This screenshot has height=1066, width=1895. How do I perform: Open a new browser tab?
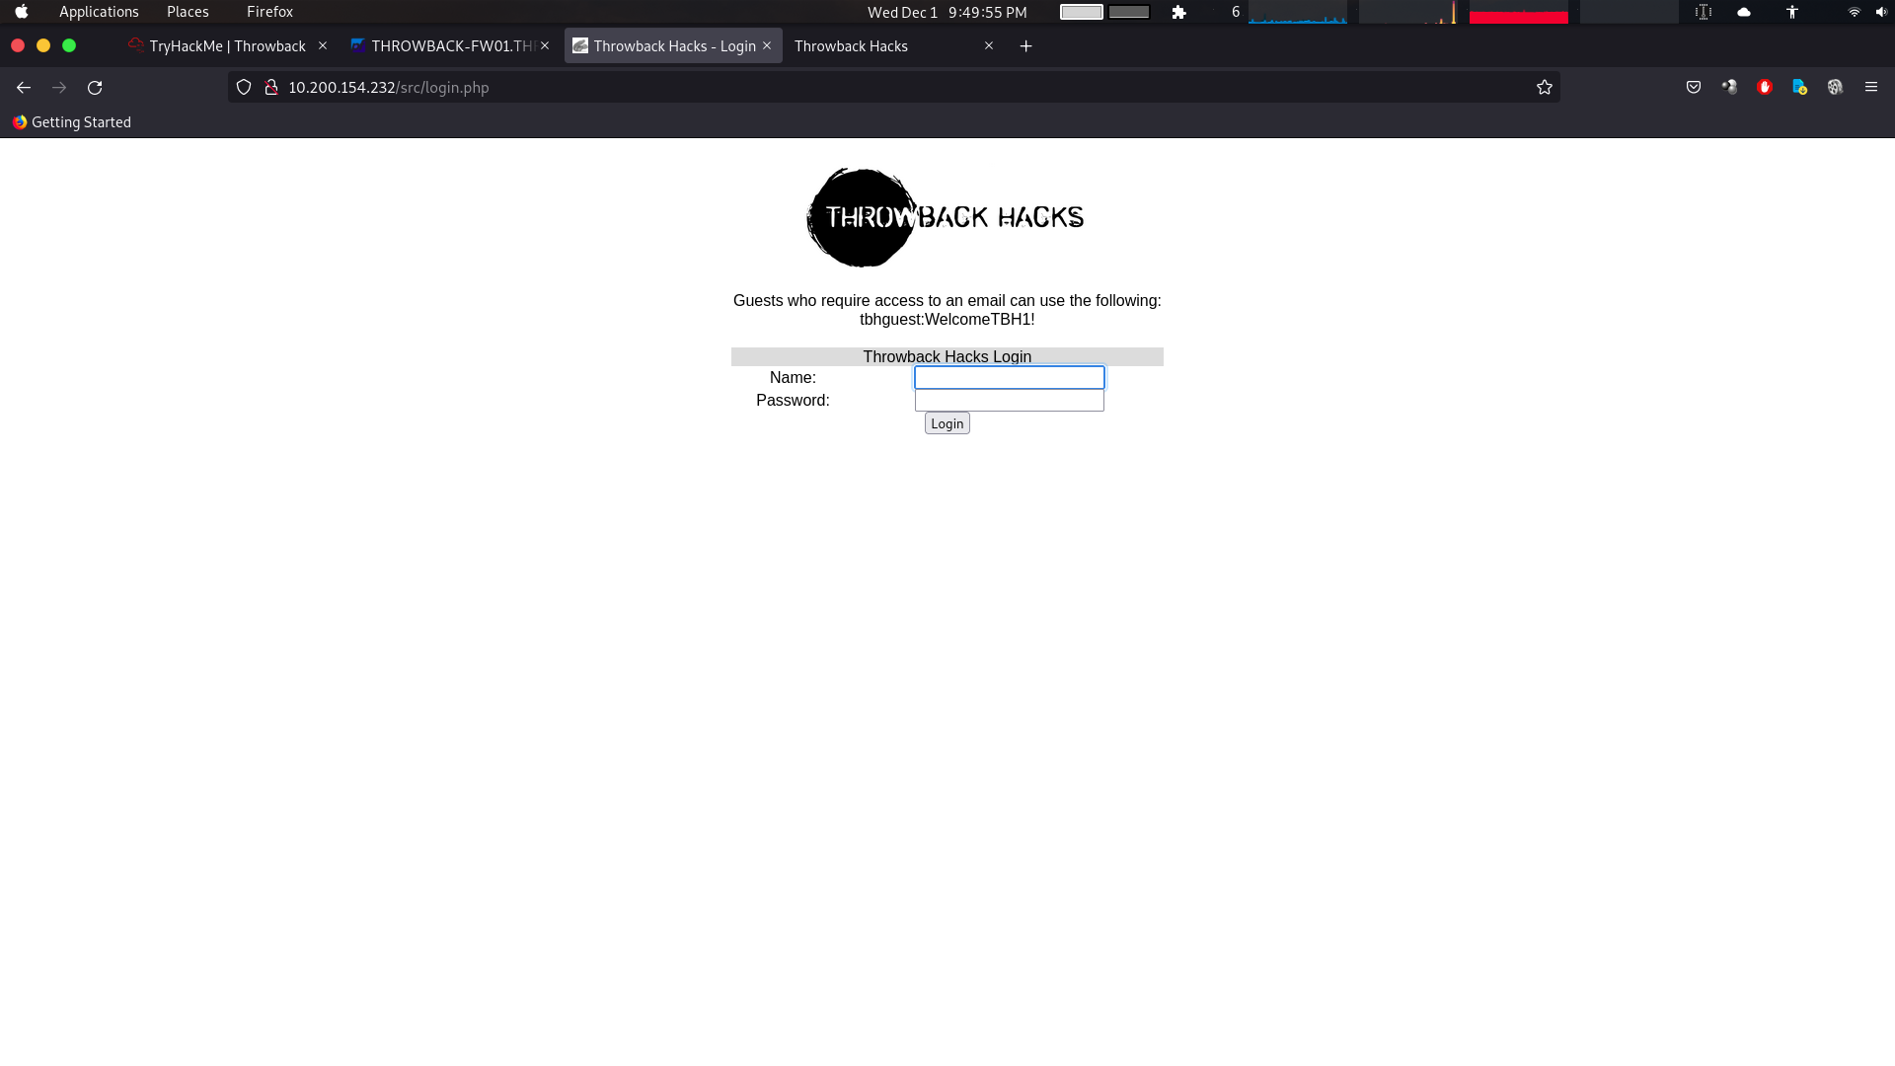click(x=1025, y=46)
